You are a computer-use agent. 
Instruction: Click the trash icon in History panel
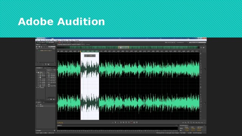coord(54,131)
